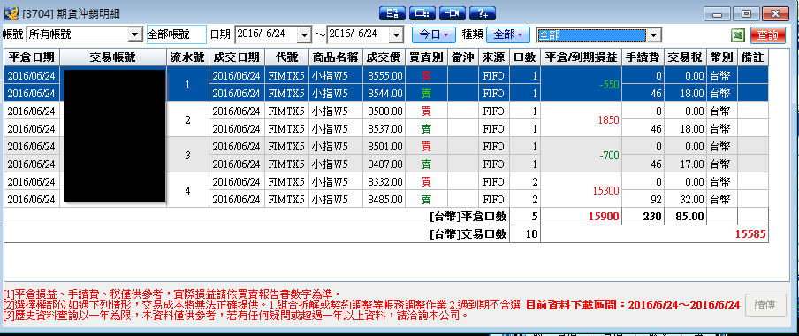Click serial number 4 cell

tap(188, 190)
